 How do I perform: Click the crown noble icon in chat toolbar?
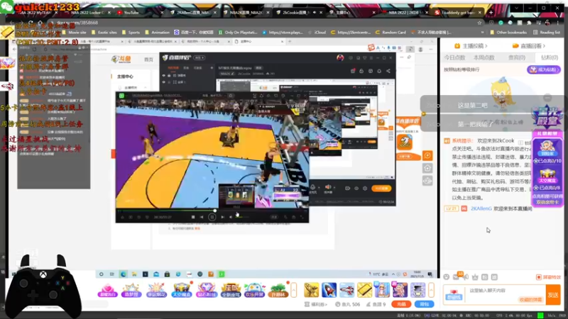(475, 277)
